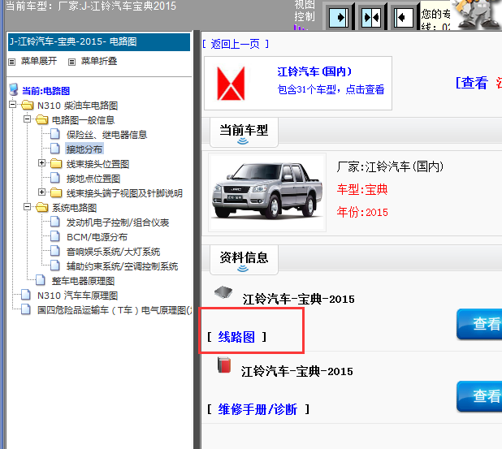Collapse the N310 柴油车电路图 tree node

[x=12, y=104]
